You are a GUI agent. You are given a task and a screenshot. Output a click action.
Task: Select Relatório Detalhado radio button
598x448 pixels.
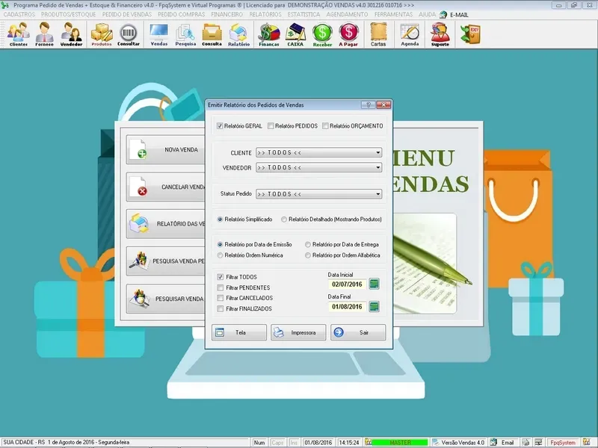pyautogui.click(x=284, y=220)
